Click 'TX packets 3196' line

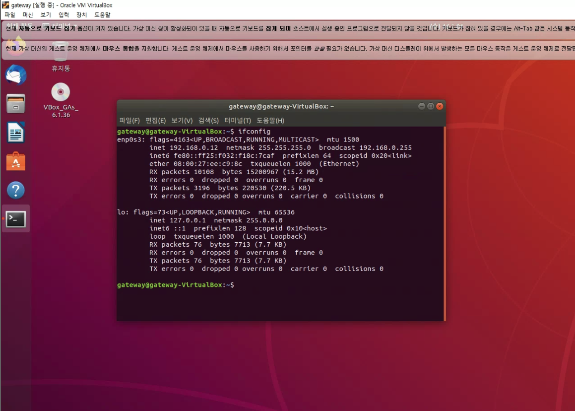(x=230, y=188)
